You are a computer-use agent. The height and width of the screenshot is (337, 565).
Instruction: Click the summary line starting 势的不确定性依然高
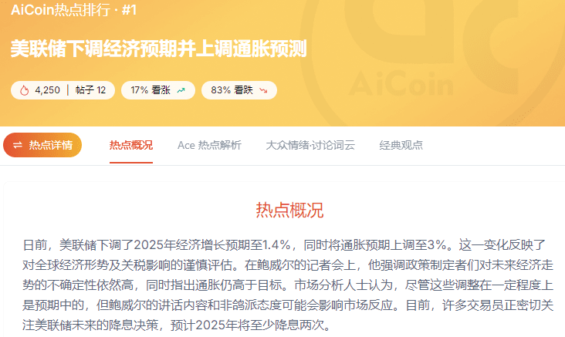click(x=288, y=285)
